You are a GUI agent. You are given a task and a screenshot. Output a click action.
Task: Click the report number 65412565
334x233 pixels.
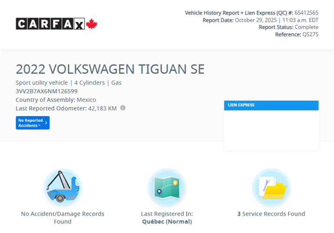(x=306, y=13)
